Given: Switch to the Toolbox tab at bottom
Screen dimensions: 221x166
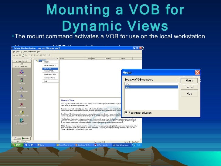Looking at the screenshot, I should coord(25,138).
